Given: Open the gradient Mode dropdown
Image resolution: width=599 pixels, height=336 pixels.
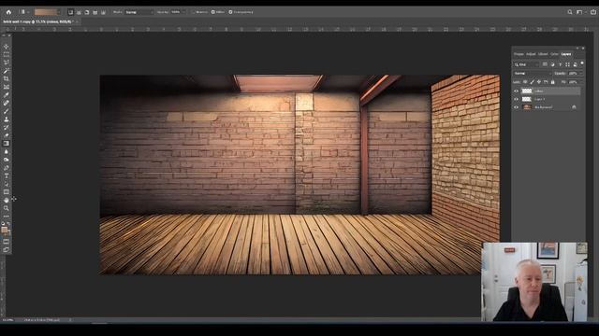Looking at the screenshot, I should 139,12.
